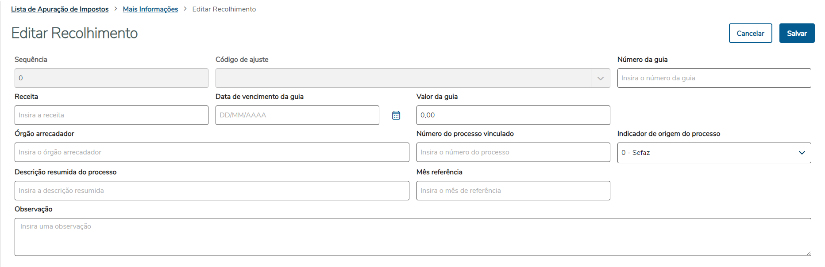Viewport: 825px width, 267px height.
Task: Navigate to Mais Informações breadcrumb link
Action: click(x=150, y=9)
